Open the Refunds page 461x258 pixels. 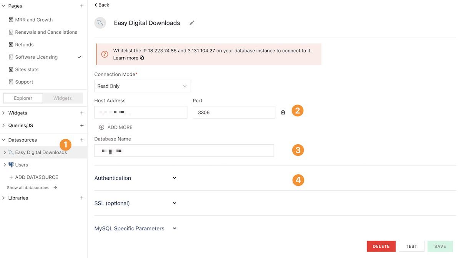point(24,45)
